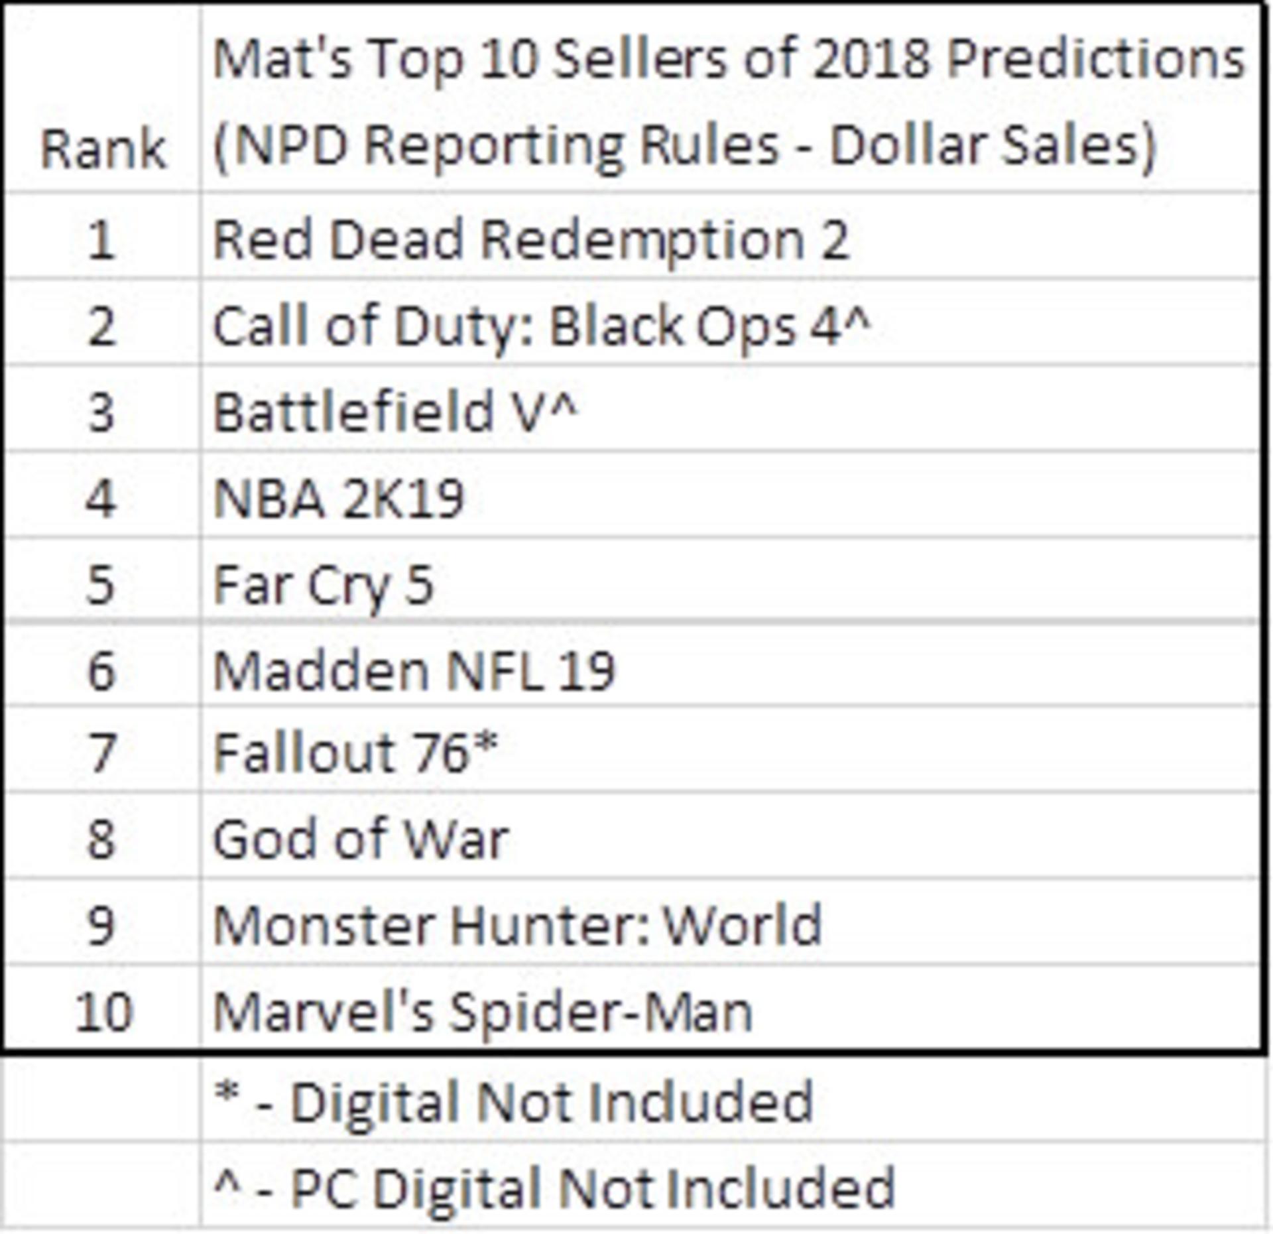Click the Madden NFL 19 cell

click(x=730, y=664)
